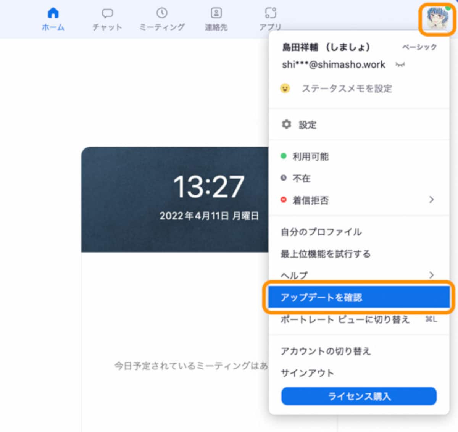Image resolution: width=458 pixels, height=432 pixels.
Task: Click the ステータスメモを設定 field
Action: (x=347, y=89)
